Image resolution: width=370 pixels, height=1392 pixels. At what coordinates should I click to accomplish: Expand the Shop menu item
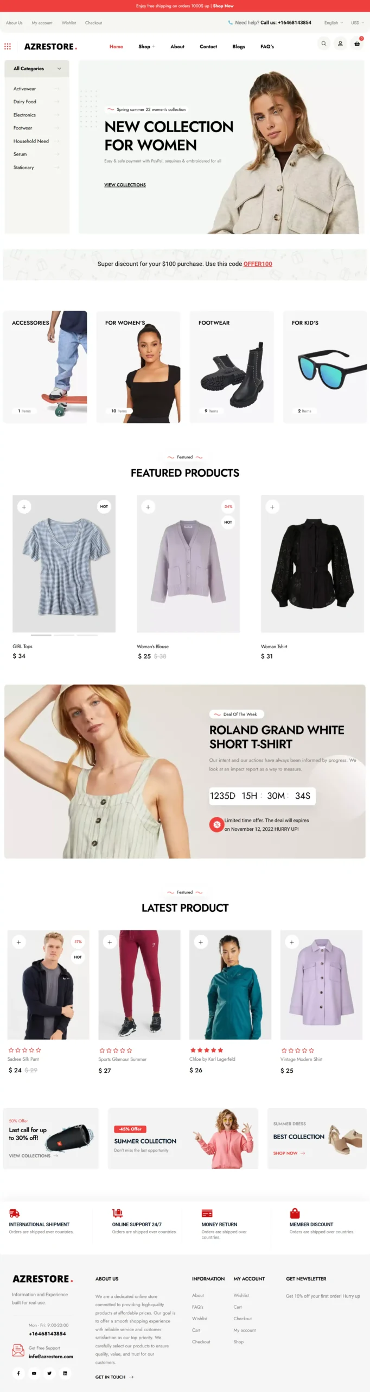(x=146, y=47)
